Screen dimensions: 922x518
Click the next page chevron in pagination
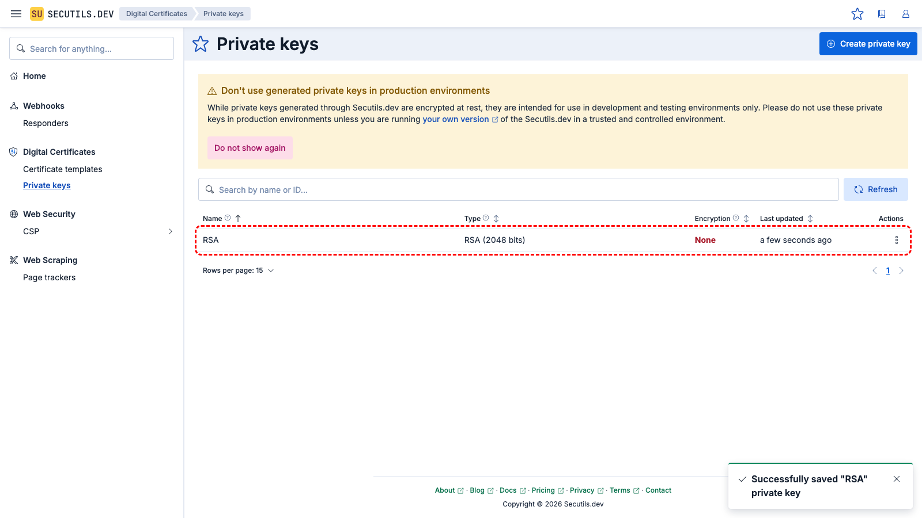coord(901,270)
